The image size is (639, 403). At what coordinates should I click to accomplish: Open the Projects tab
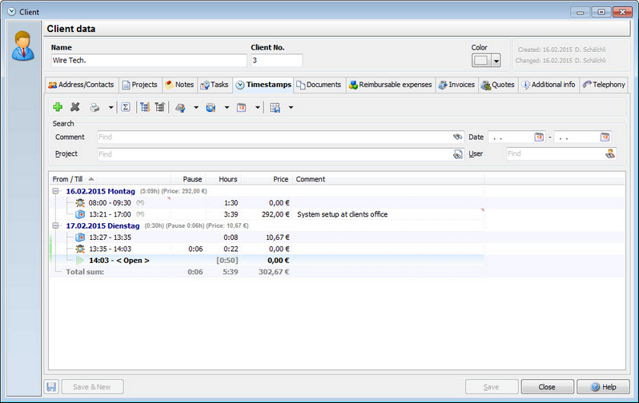pos(140,85)
